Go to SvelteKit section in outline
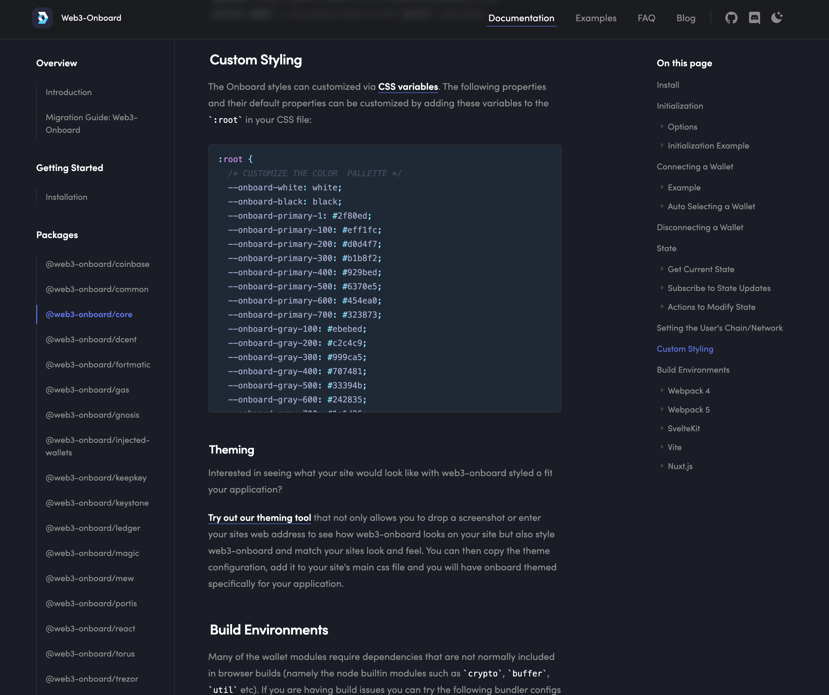 pyautogui.click(x=683, y=428)
